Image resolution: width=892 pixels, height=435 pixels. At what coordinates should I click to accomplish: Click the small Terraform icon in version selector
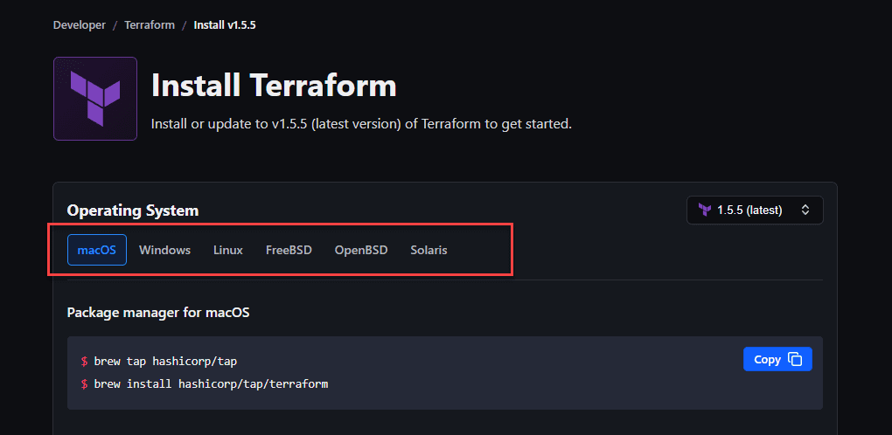click(x=705, y=210)
